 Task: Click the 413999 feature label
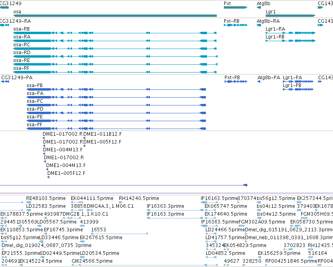(89, 222)
